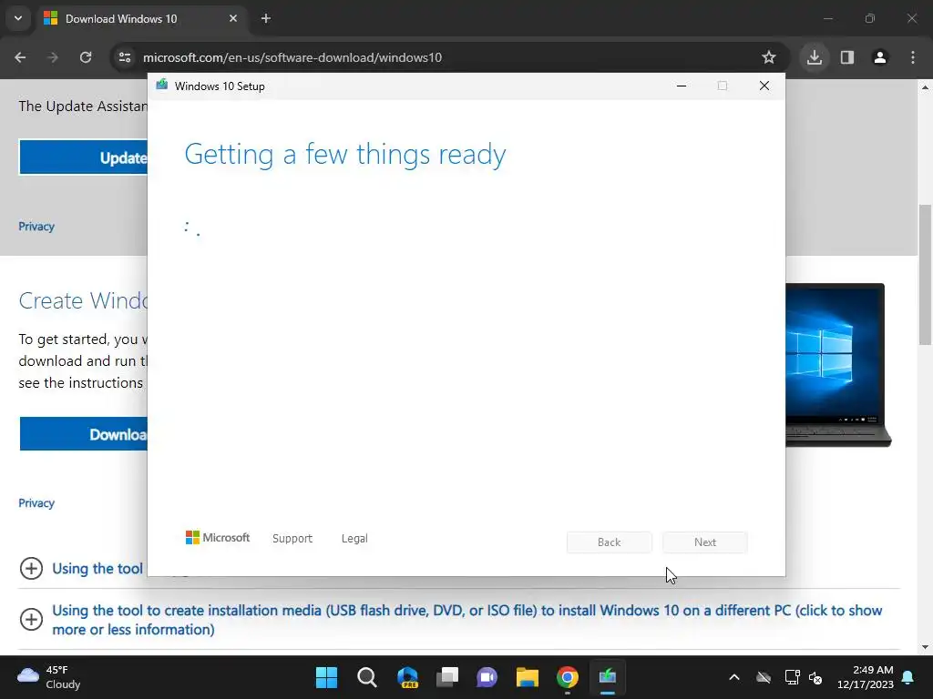
Task: Open File Explorer from taskbar
Action: coord(528,677)
